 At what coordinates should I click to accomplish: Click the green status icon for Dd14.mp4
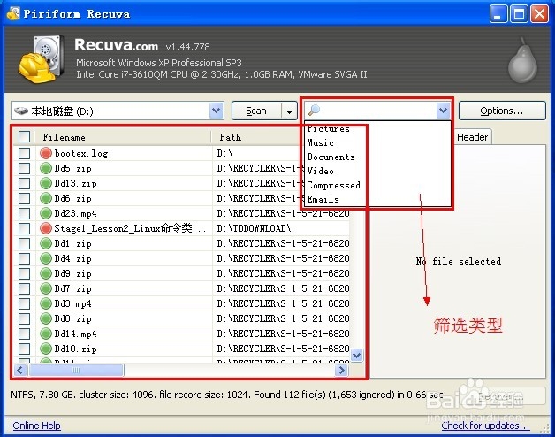pyautogui.click(x=46, y=333)
